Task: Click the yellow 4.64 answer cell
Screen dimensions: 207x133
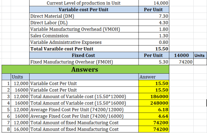Action: (154, 116)
